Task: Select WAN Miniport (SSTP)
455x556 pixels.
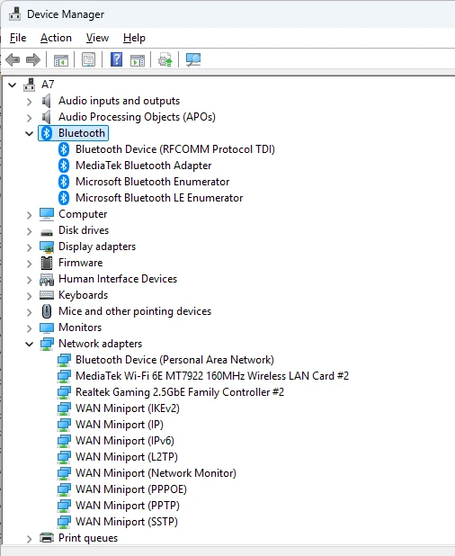Action: pyautogui.click(x=127, y=522)
